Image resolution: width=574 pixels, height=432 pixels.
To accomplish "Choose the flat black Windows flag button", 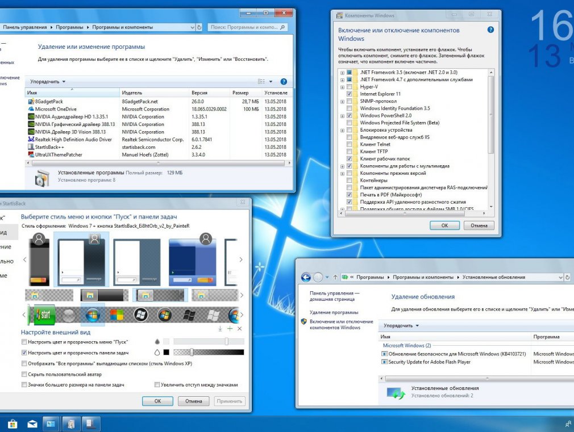I will click(189, 314).
